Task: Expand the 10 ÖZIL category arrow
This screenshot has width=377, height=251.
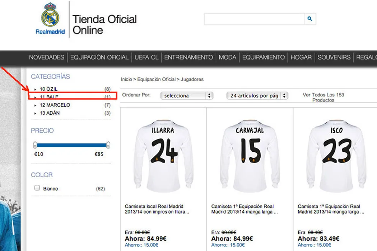Action: pyautogui.click(x=35, y=89)
